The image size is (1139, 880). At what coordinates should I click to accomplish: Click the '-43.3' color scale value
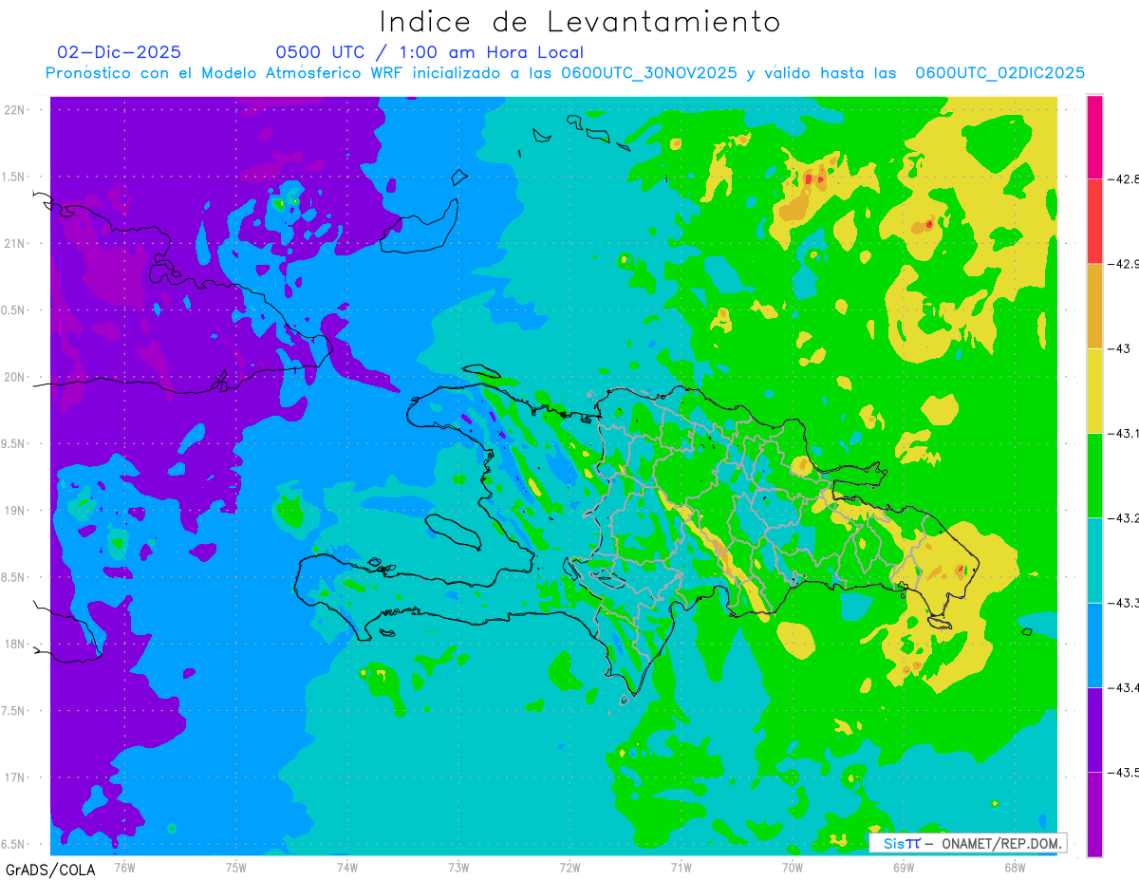point(1122,603)
